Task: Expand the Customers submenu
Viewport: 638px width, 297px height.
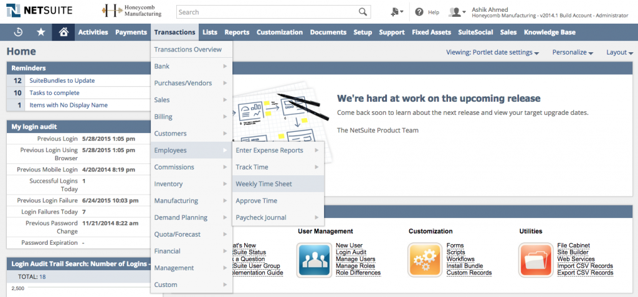Action: click(192, 134)
